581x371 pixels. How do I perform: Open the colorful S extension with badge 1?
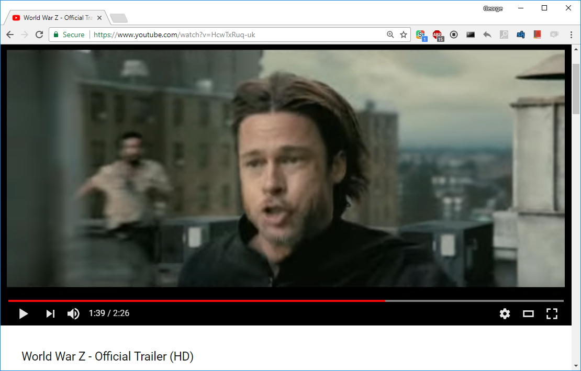[421, 35]
